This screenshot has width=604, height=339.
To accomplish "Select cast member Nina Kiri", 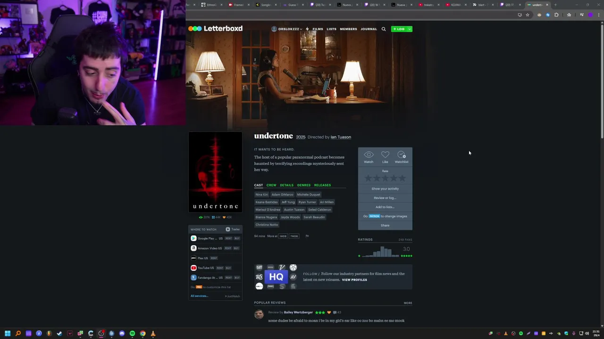I will 261,194.
